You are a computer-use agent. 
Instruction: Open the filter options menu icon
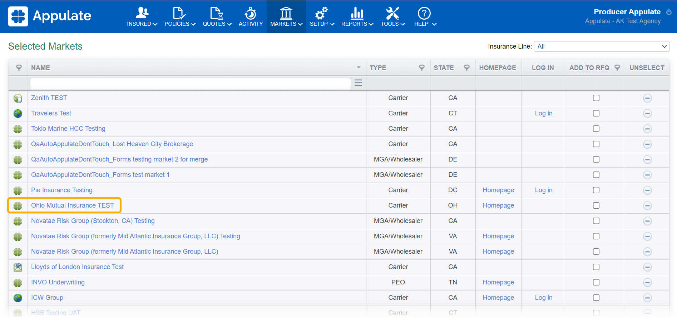(x=358, y=83)
